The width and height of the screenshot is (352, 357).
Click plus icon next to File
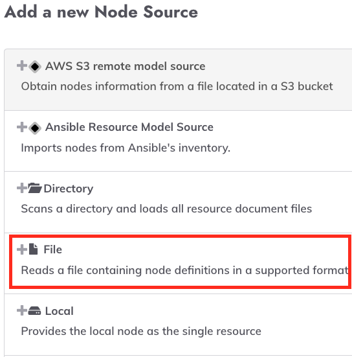click(22, 249)
